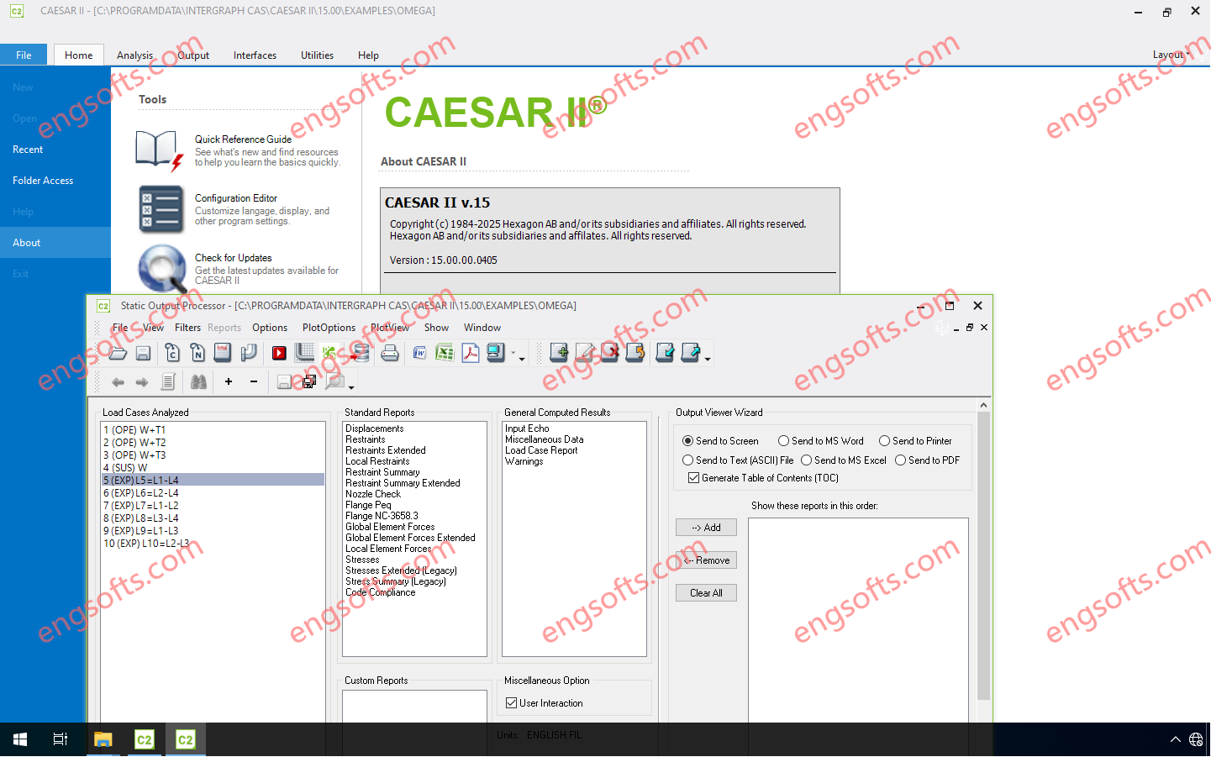This screenshot has height=757, width=1211.
Task: Click the Clear All button
Action: 706,593
